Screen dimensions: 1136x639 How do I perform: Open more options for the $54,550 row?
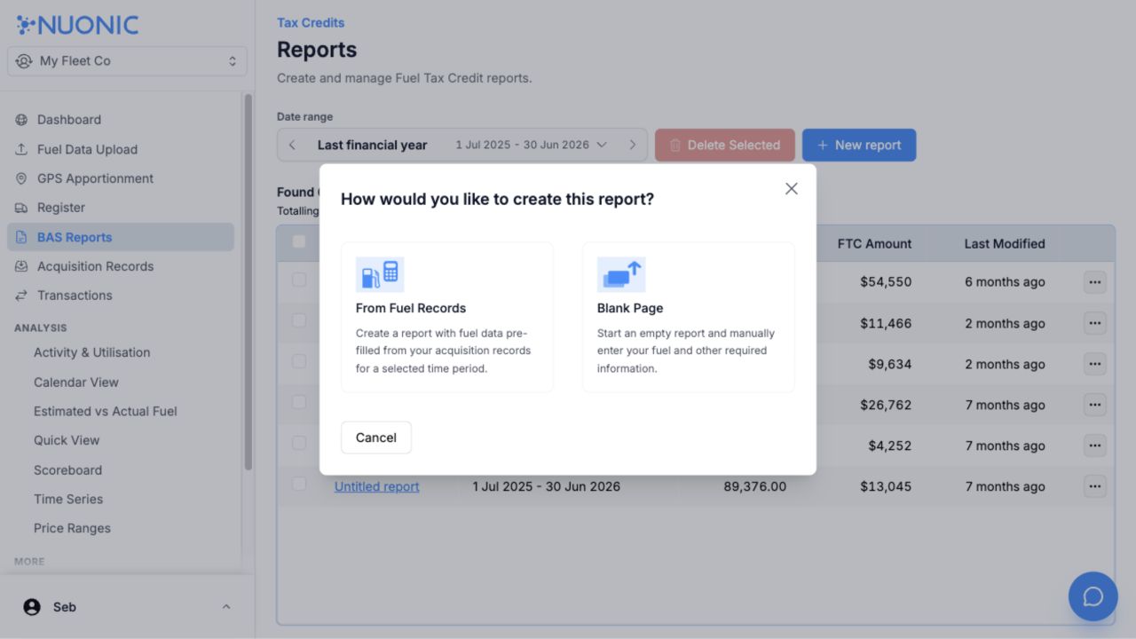[1095, 282]
